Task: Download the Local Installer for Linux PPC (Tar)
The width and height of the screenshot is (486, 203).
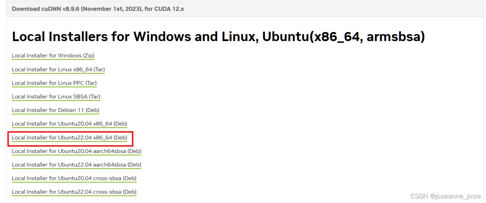Action: click(54, 83)
